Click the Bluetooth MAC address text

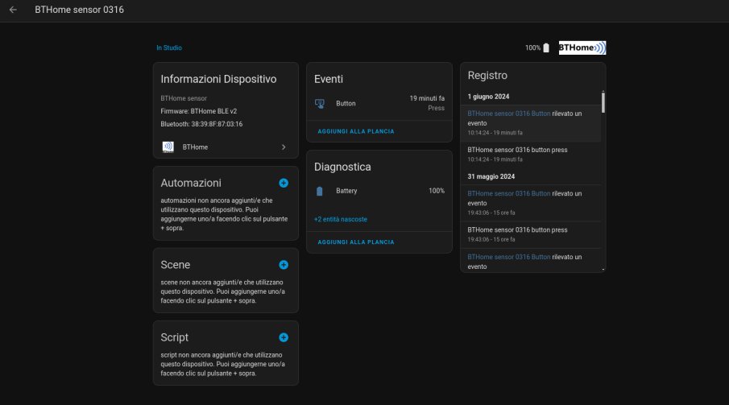[x=201, y=124]
